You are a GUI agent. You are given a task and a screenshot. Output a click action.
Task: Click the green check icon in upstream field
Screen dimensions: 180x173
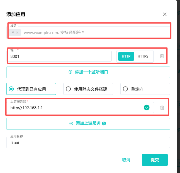pos(146,107)
